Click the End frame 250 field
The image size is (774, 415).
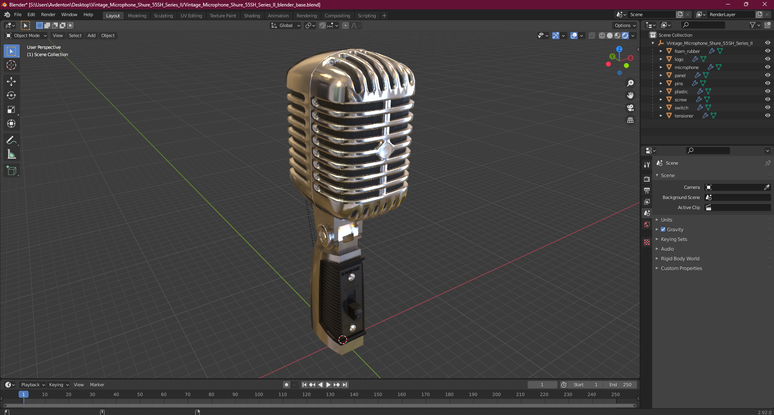pos(620,385)
